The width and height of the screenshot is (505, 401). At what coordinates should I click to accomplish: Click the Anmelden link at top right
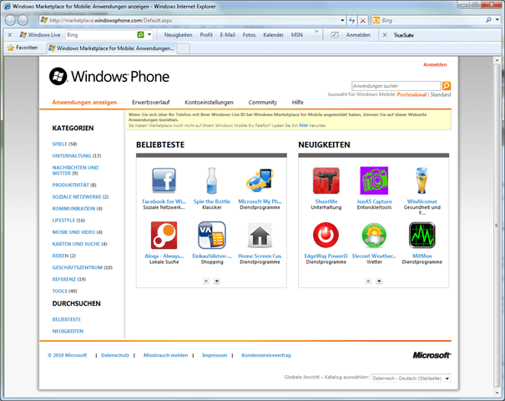click(435, 64)
